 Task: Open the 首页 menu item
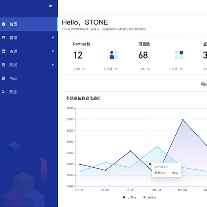[x=13, y=24]
